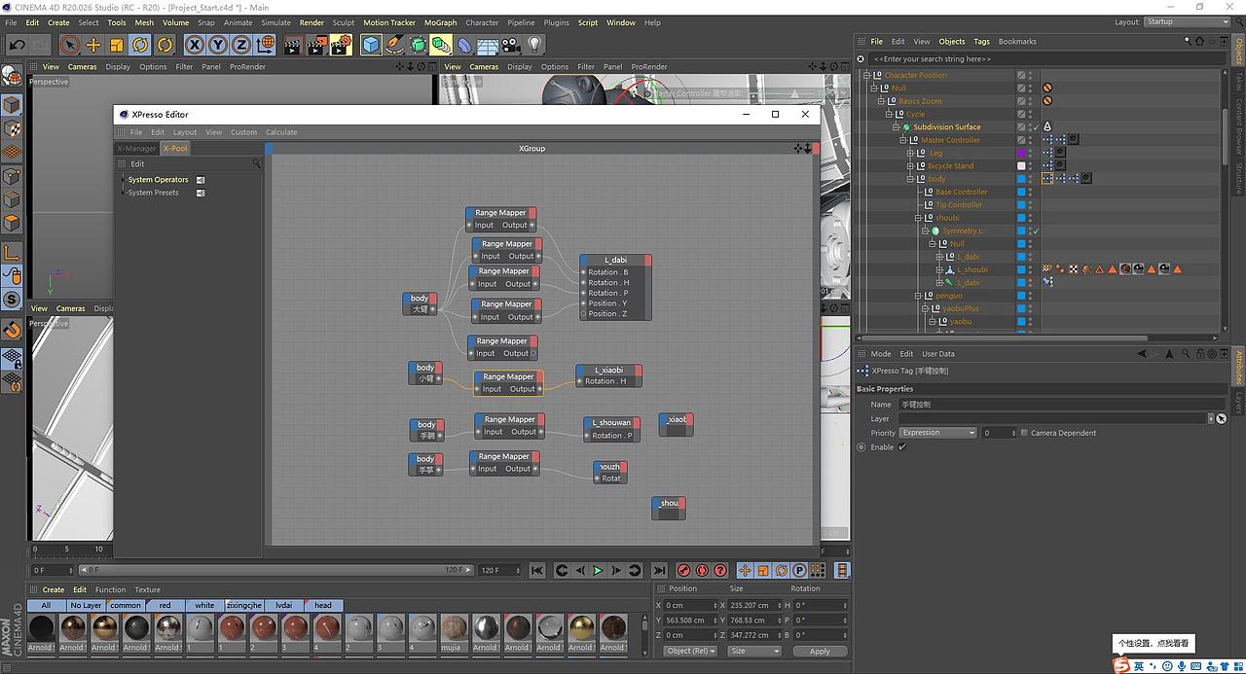Open the Edit Render Settings icon
The height and width of the screenshot is (674, 1246).
[341, 45]
